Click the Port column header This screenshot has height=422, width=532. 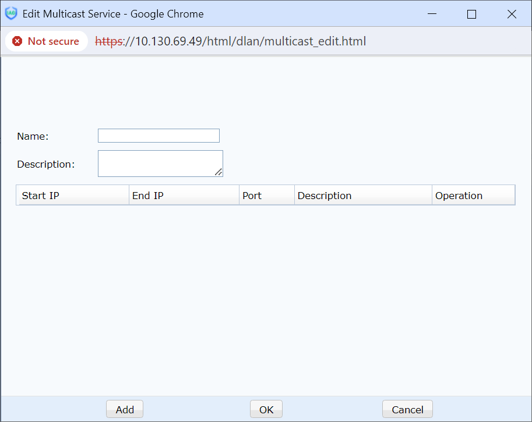(x=266, y=196)
